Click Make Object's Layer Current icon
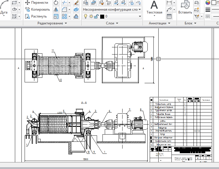Image resolution: width=219 pixels, height=169 pixels. click(x=94, y=3)
